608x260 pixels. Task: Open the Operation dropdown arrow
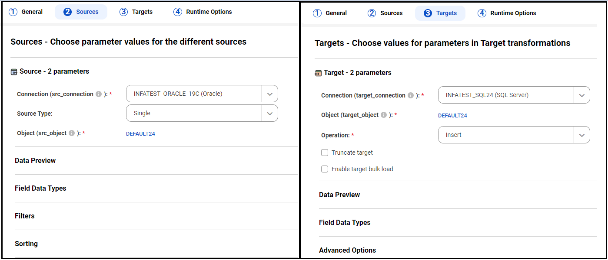[x=582, y=135]
